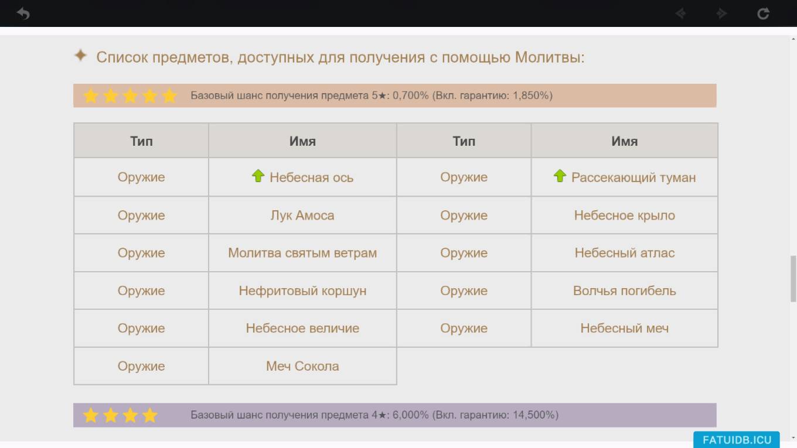Viewport: 797px width, 448px height.
Task: Click the previous page arrow in top bar
Action: [681, 13]
